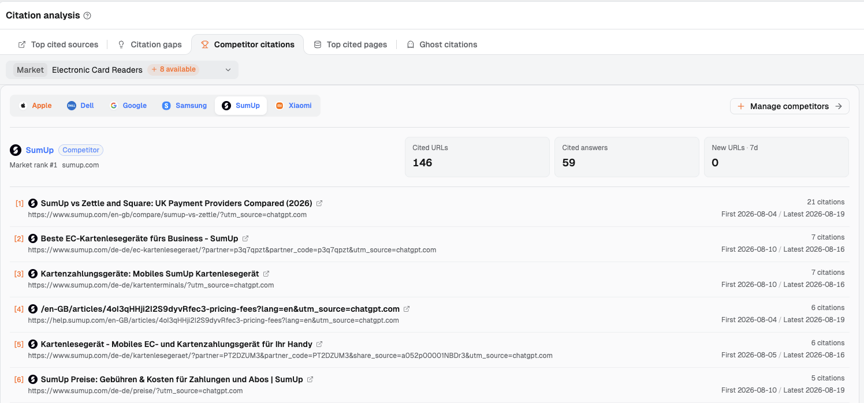Click the de-de/preise URL text
Image resolution: width=864 pixels, height=403 pixels.
pyautogui.click(x=135, y=391)
